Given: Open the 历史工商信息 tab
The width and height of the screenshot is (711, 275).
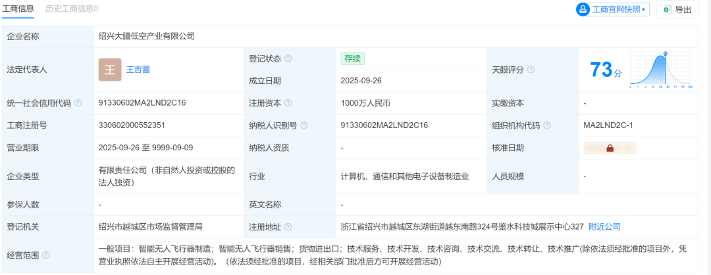Looking at the screenshot, I should [x=72, y=9].
